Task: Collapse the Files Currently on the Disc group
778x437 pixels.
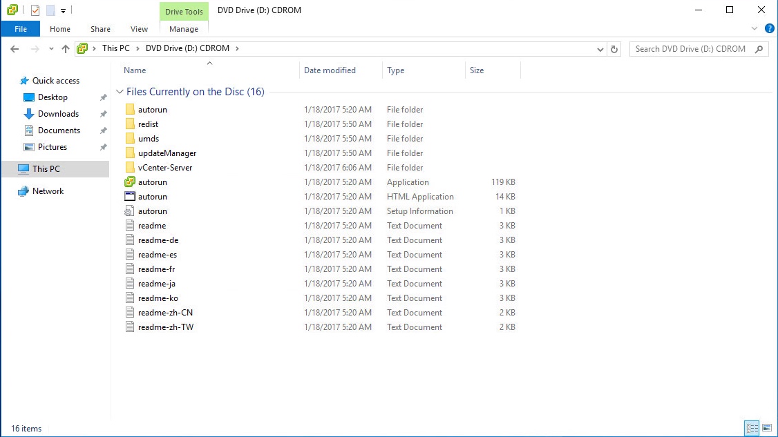Action: click(x=120, y=92)
